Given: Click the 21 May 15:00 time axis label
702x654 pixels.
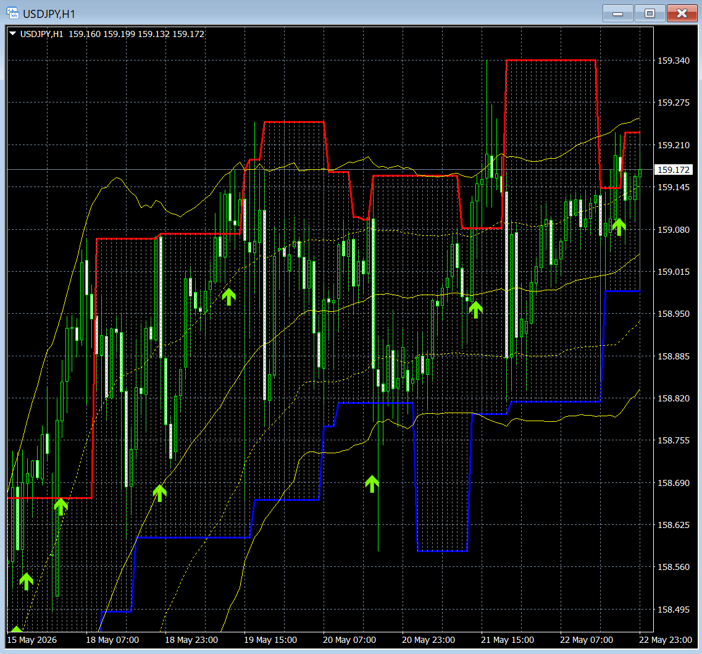Looking at the screenshot, I should (x=508, y=640).
